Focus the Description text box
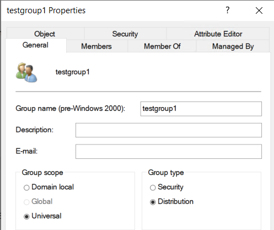The height and width of the screenshot is (230, 274). 169,130
